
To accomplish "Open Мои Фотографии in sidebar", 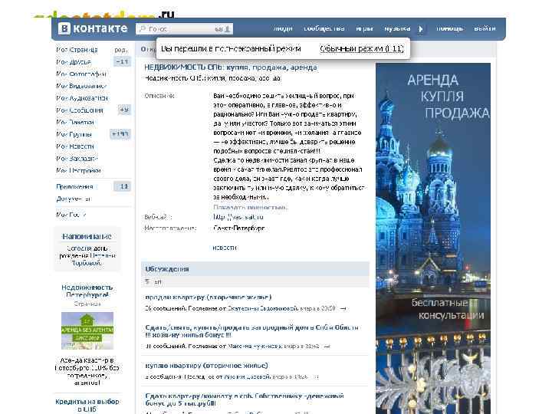I will click(81, 74).
